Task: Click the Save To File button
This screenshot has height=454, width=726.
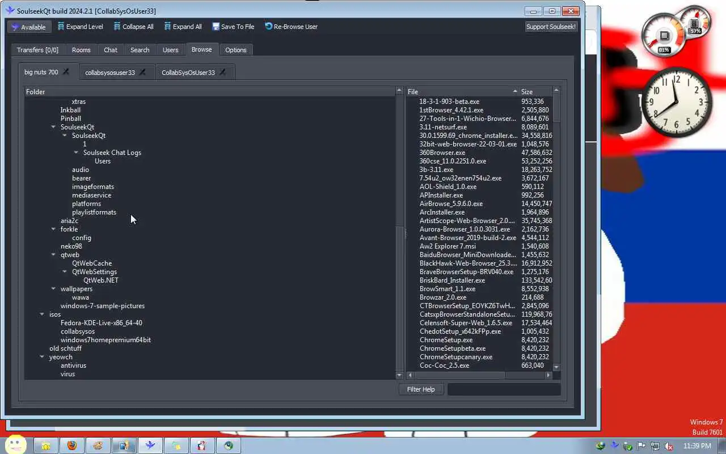Action: pyautogui.click(x=233, y=27)
